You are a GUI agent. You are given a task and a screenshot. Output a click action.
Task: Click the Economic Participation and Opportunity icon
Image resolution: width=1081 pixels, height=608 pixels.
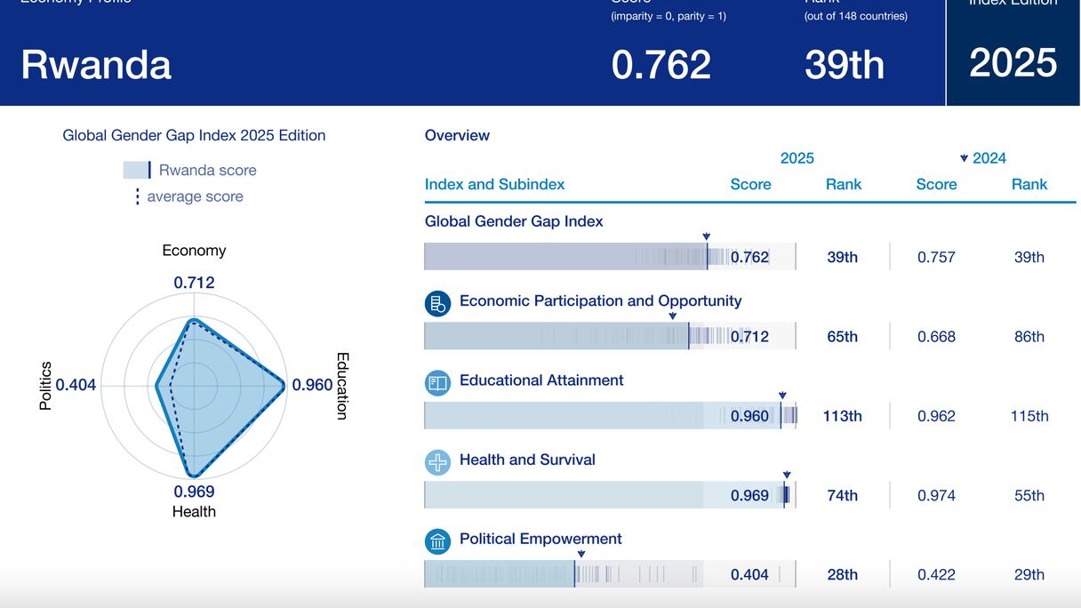click(x=437, y=304)
